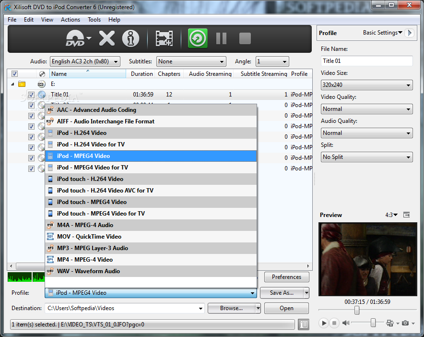This screenshot has width=424, height=337.
Task: Open the Video Size 320x240 dropdown
Action: click(x=366, y=85)
